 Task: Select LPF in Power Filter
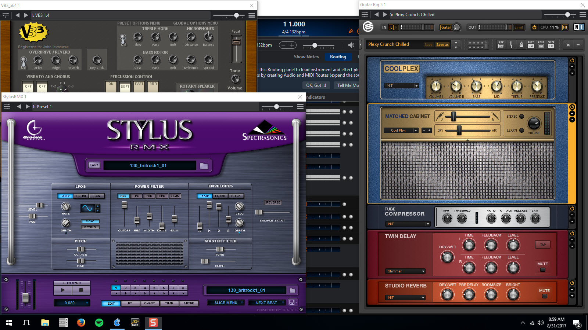[136, 196]
